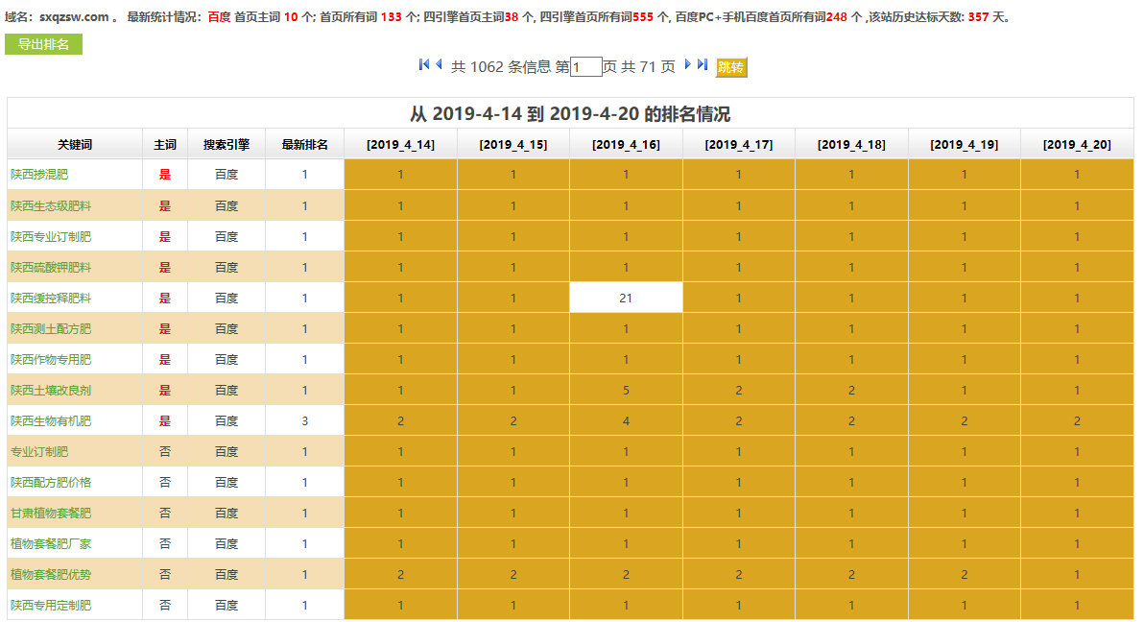This screenshot has width=1144, height=622.
Task: Click keyword 植物套餐肥优势
Action: point(51,574)
